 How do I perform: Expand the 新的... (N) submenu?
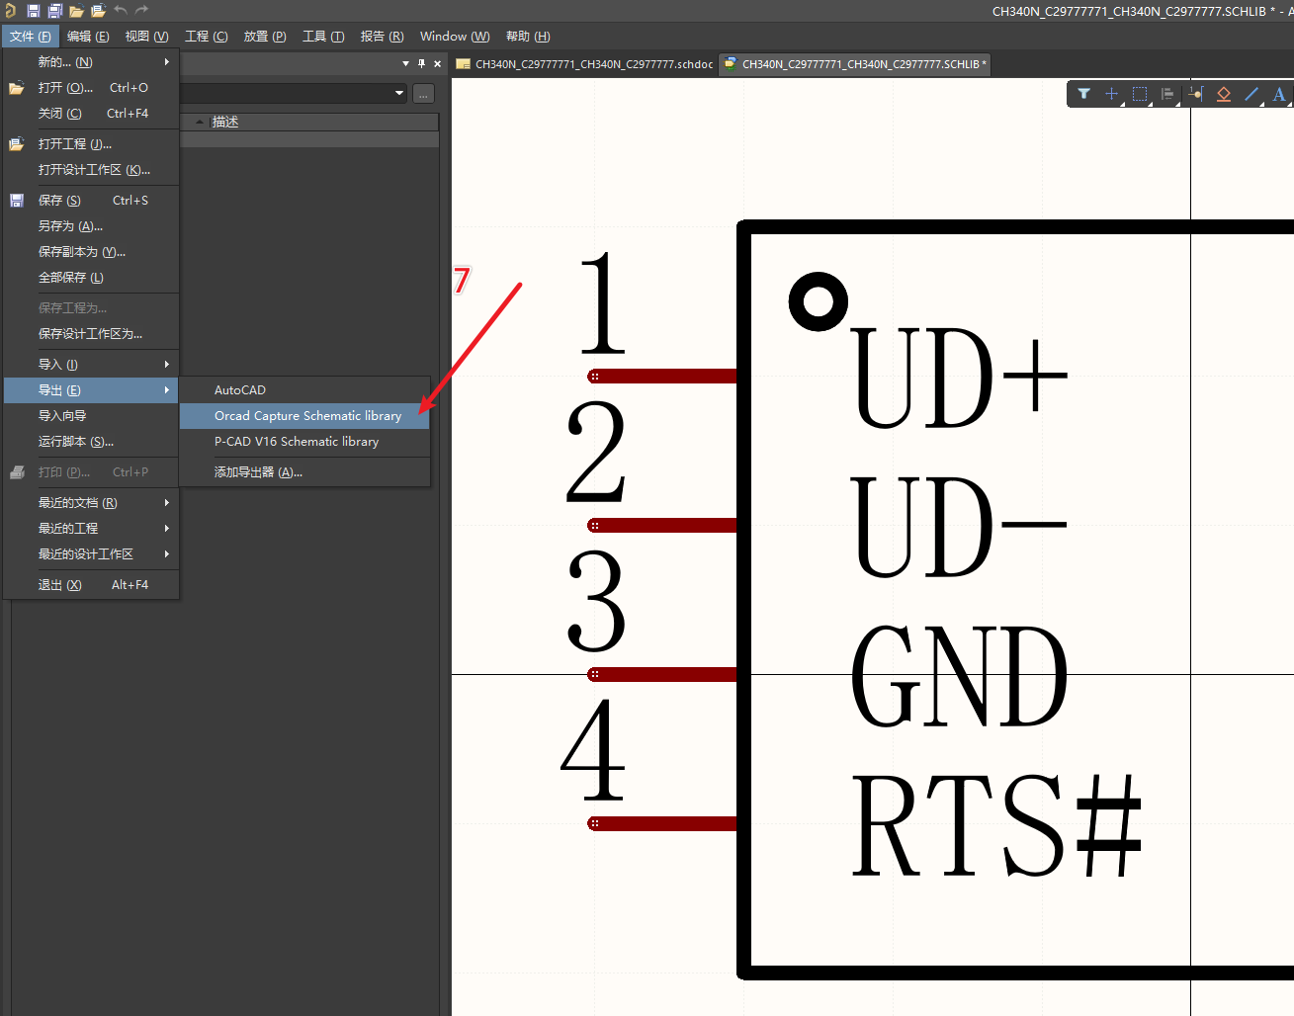[91, 62]
